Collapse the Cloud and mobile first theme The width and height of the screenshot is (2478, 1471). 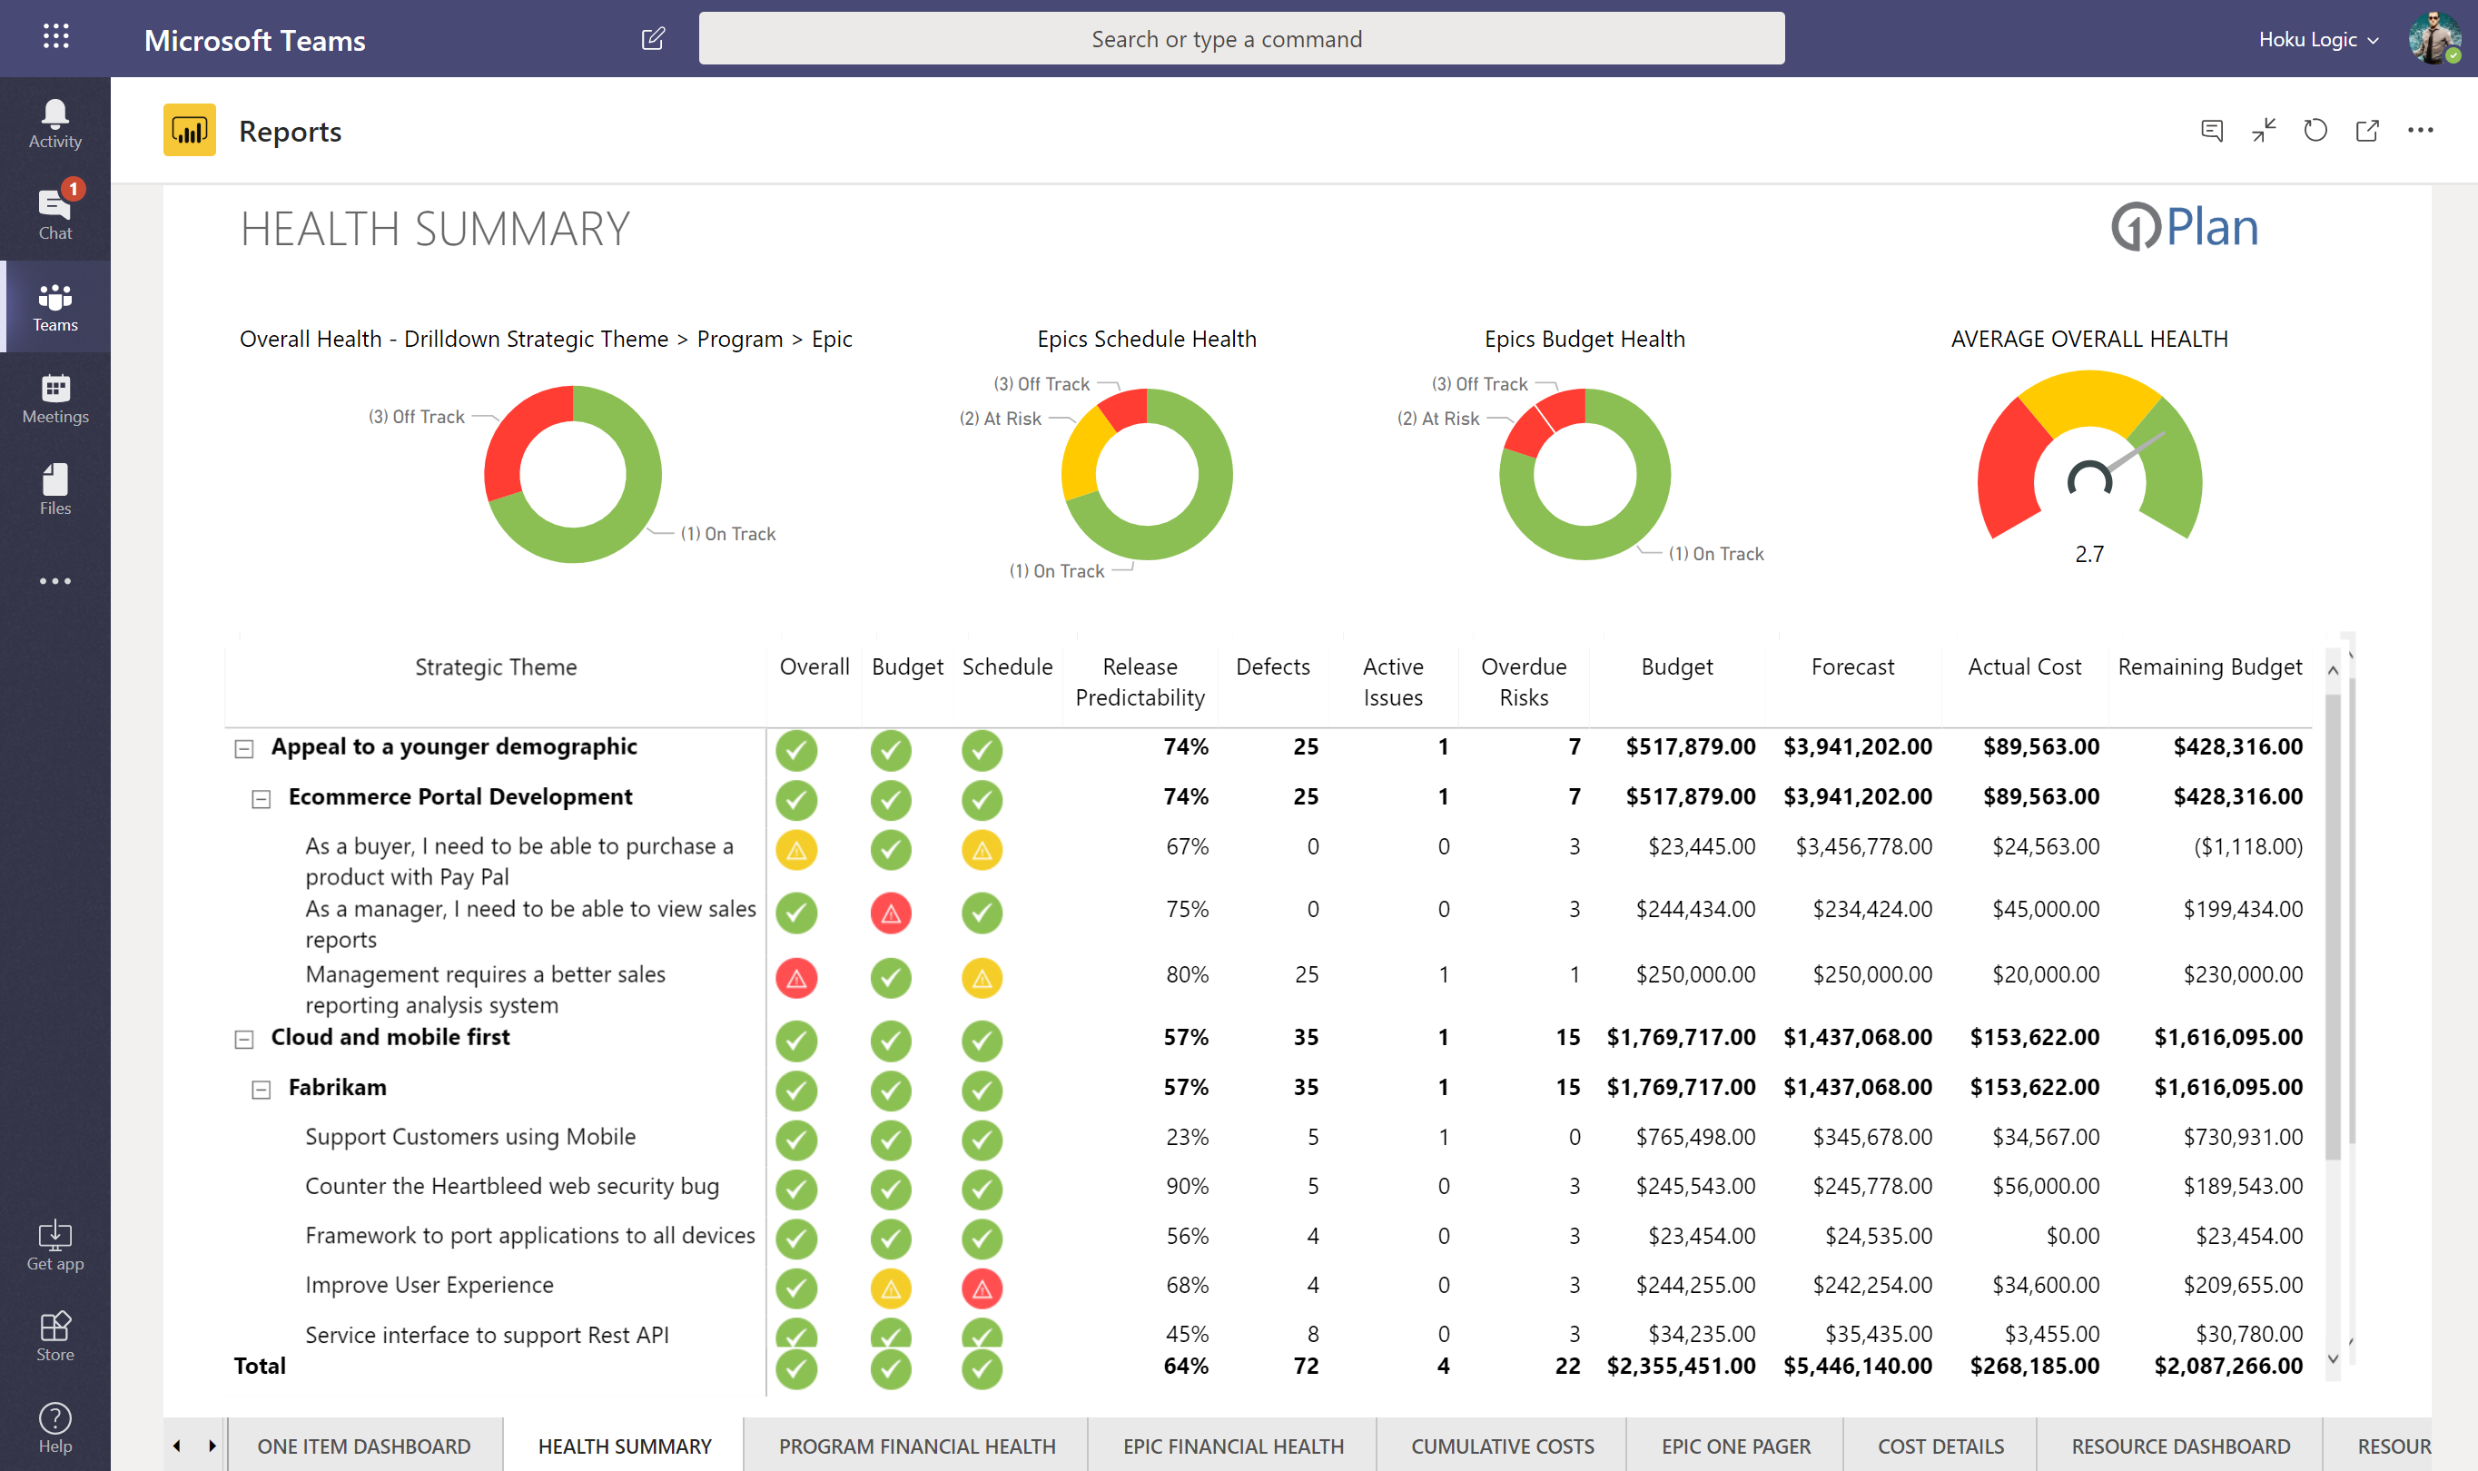point(242,1039)
